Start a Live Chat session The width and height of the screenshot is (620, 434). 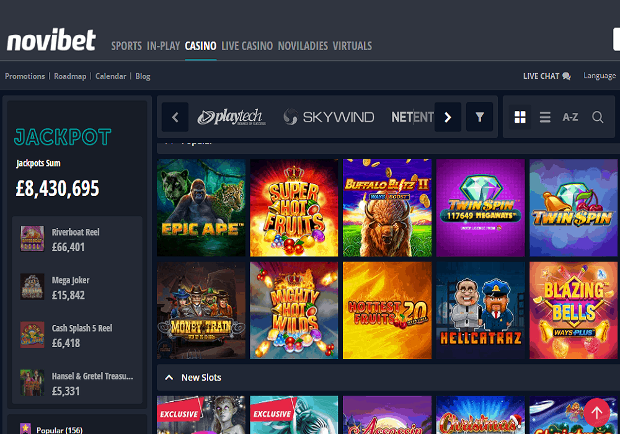coord(547,76)
